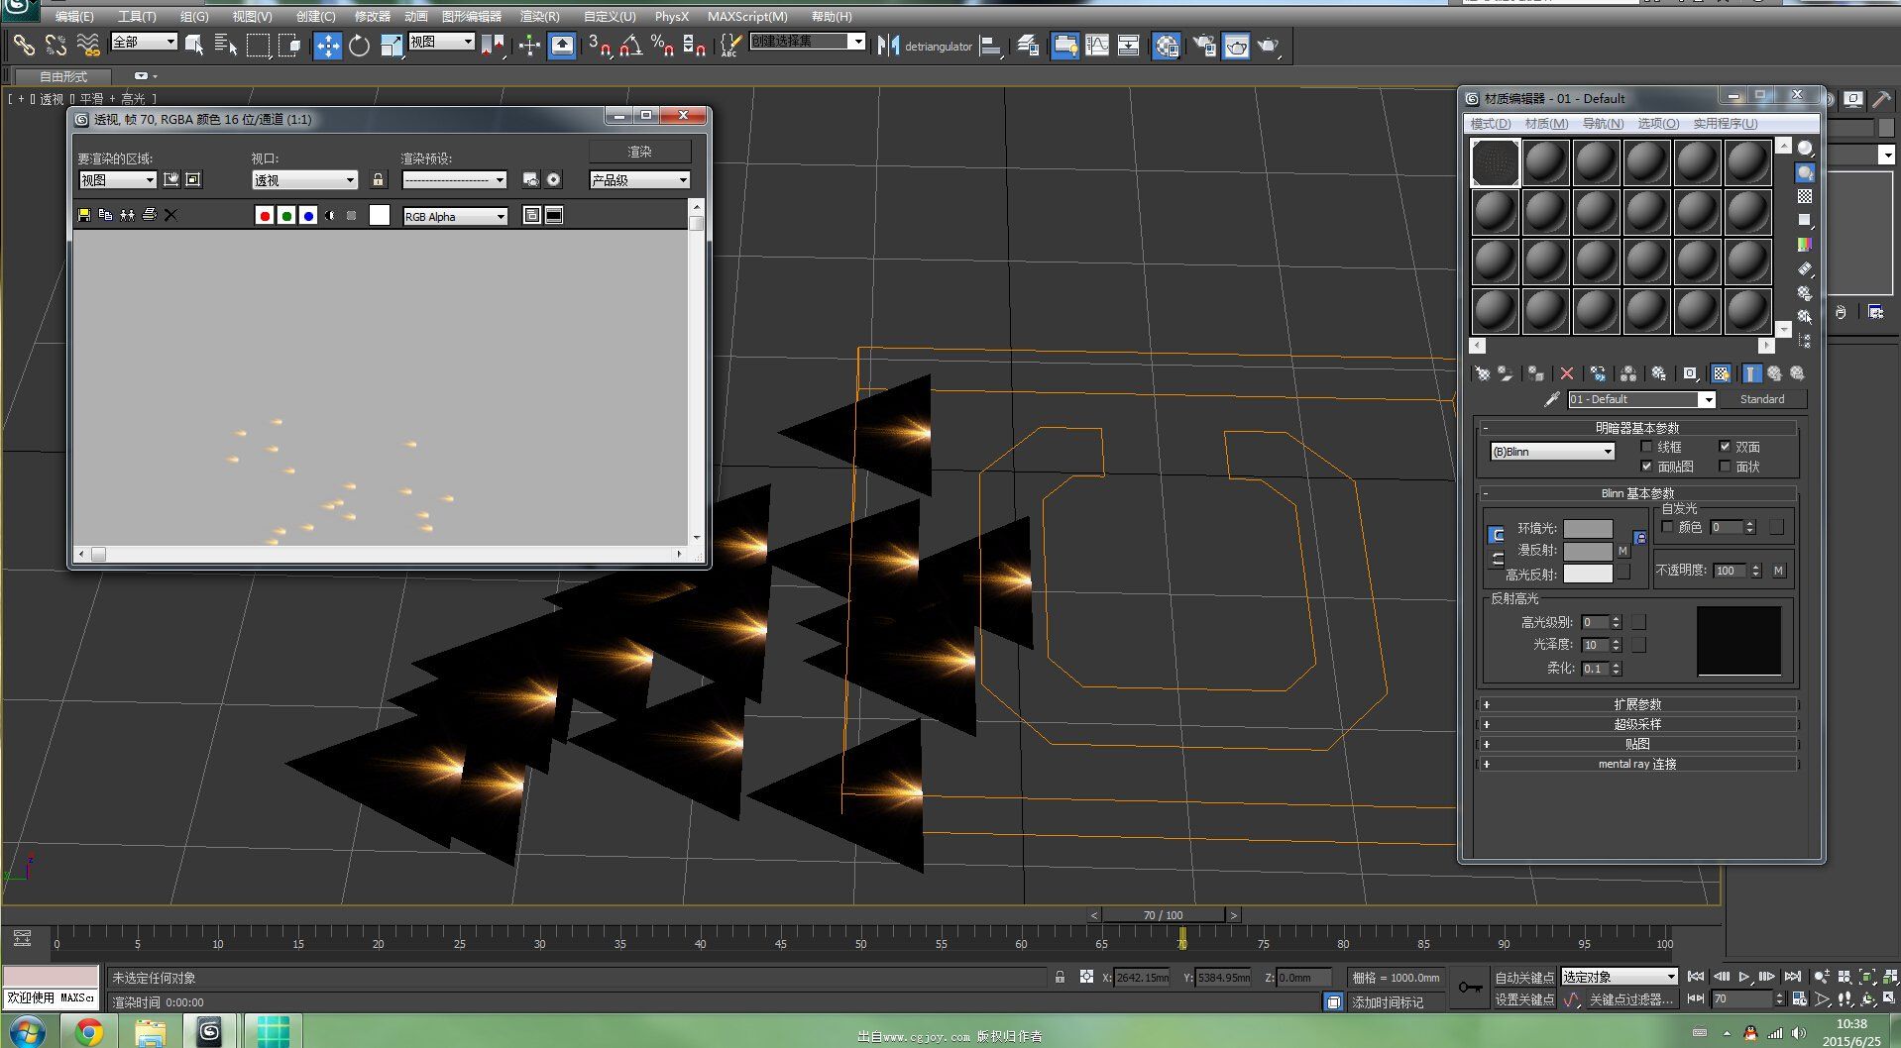Activate the Select and Rotate tool
The height and width of the screenshot is (1048, 1901).
point(360,46)
